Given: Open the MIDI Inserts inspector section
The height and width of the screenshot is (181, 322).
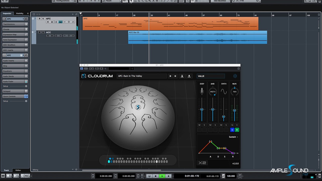Looking at the screenshot, I should tap(15, 50).
